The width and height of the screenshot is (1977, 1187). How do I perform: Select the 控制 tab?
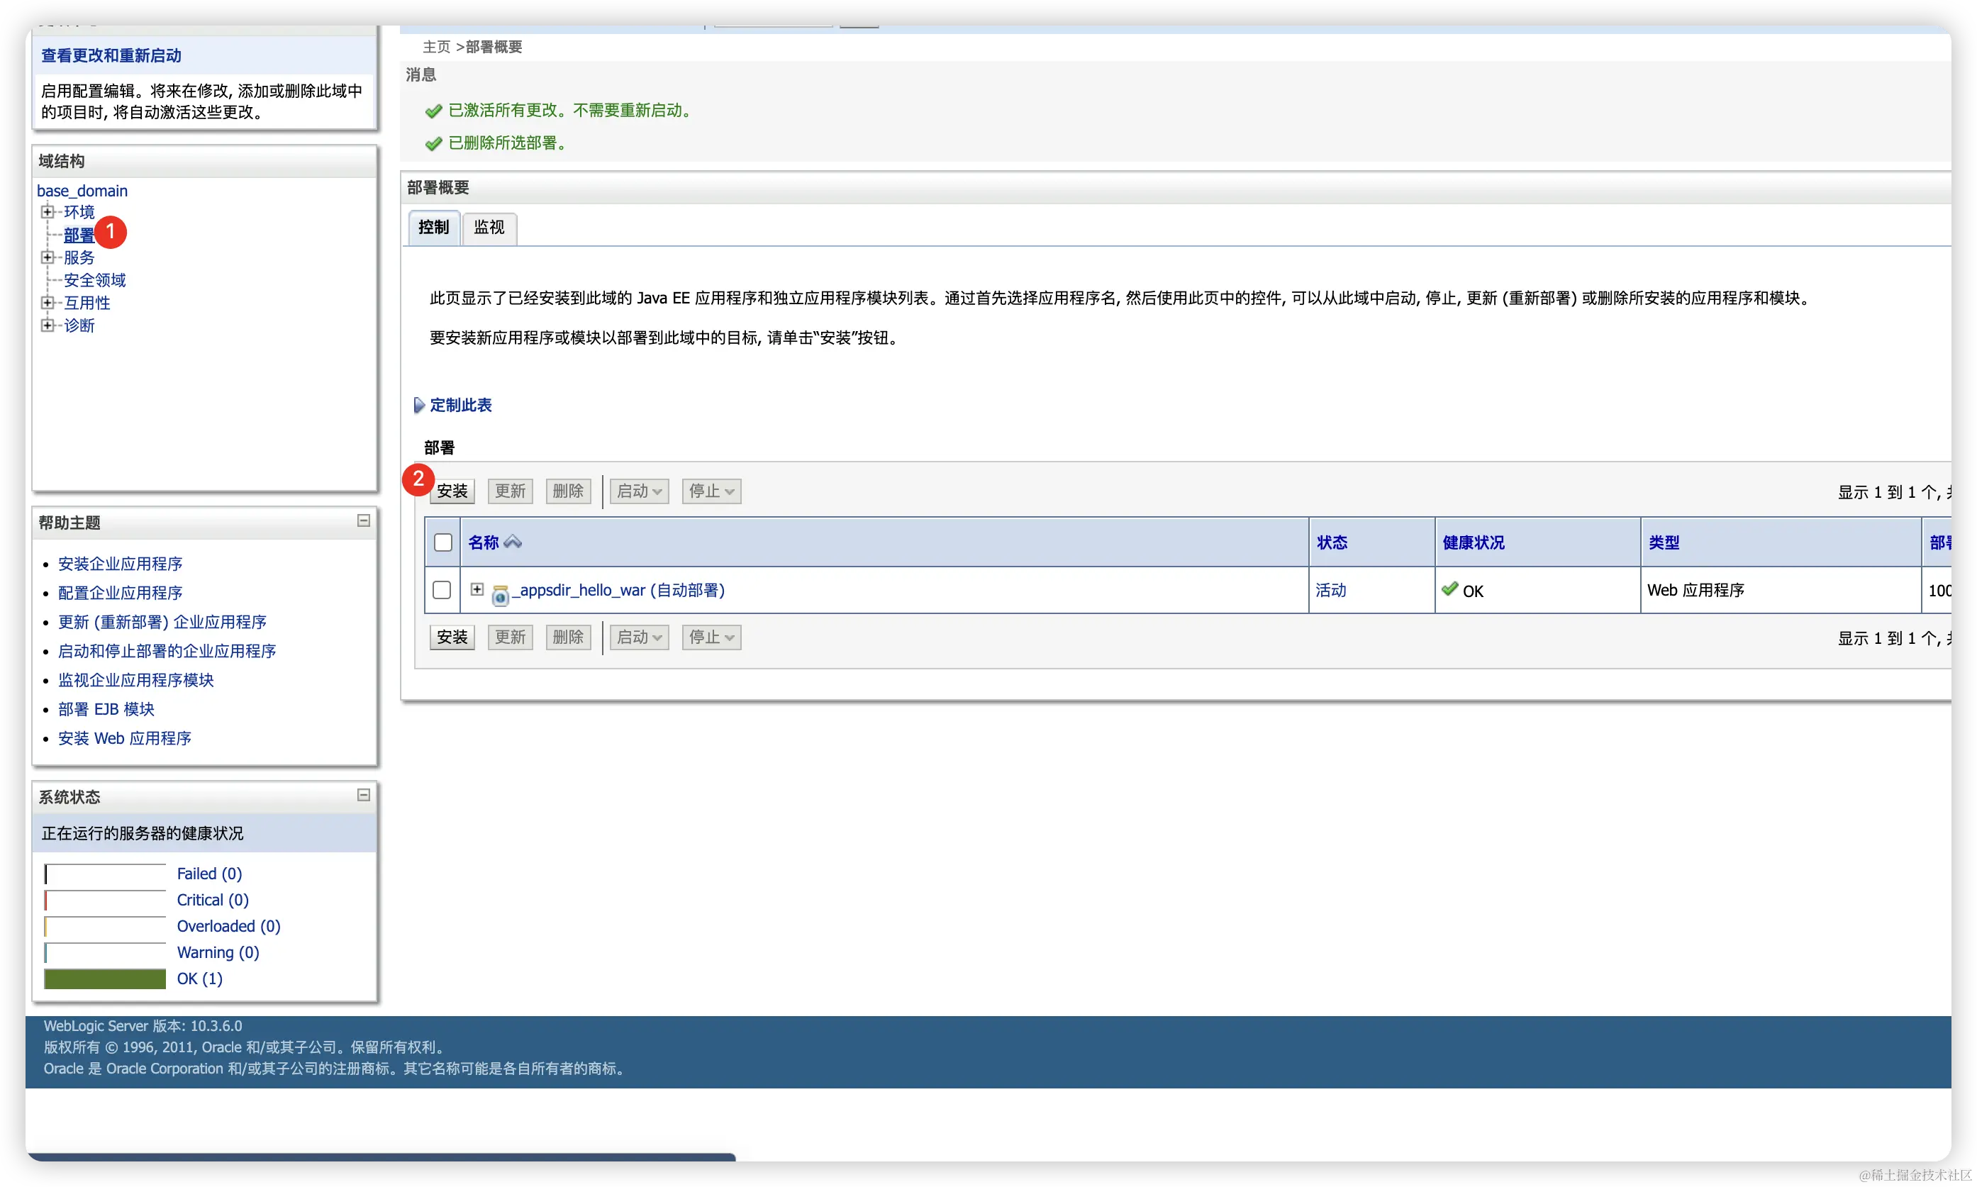pos(433,228)
